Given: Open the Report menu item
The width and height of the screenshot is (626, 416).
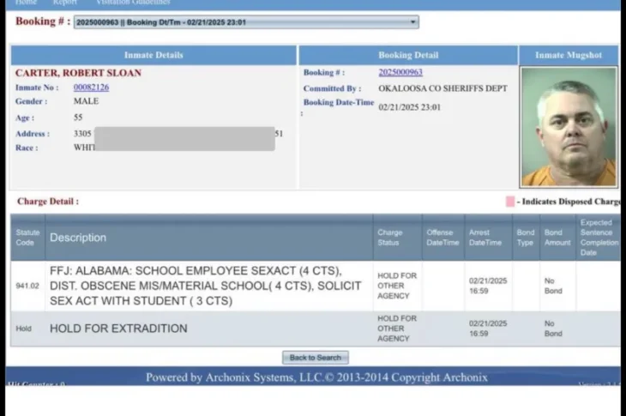Looking at the screenshot, I should coord(65,3).
